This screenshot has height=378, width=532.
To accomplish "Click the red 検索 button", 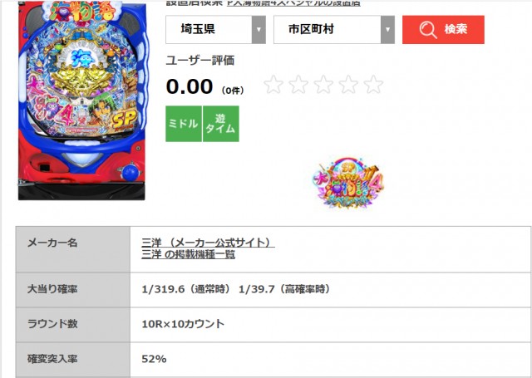I will 443,30.
